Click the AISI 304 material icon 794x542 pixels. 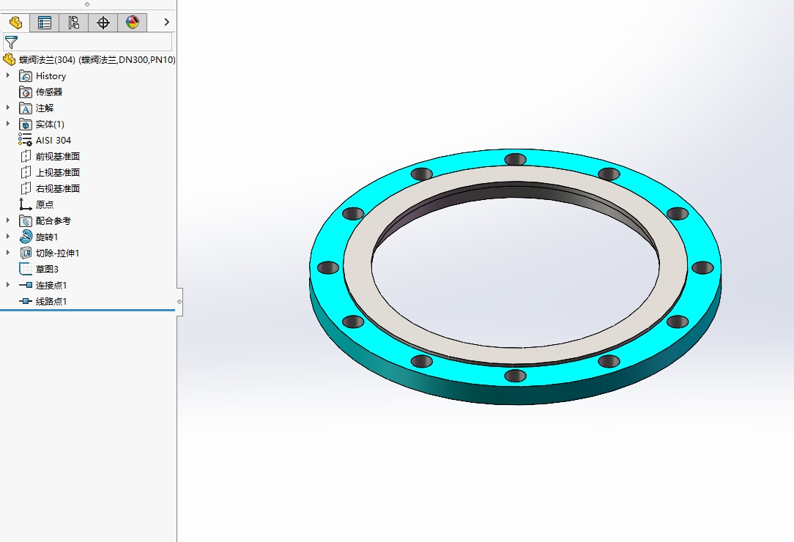click(26, 141)
